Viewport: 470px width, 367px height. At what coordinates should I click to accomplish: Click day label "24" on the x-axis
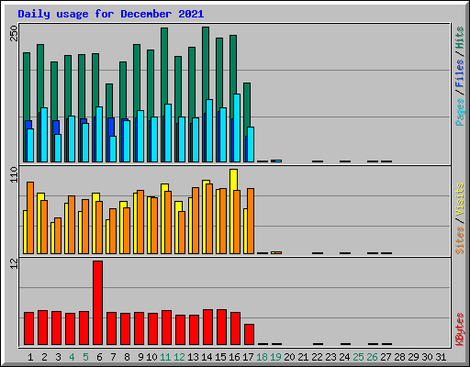tap(344, 357)
